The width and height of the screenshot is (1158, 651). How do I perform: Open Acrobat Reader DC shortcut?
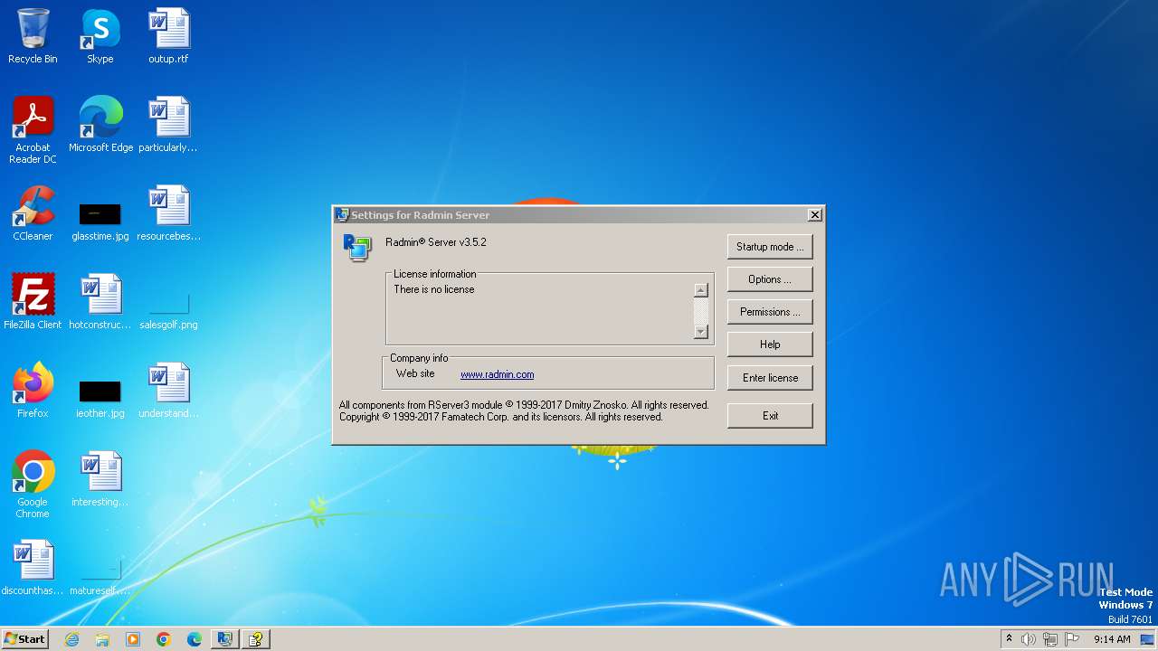click(33, 130)
